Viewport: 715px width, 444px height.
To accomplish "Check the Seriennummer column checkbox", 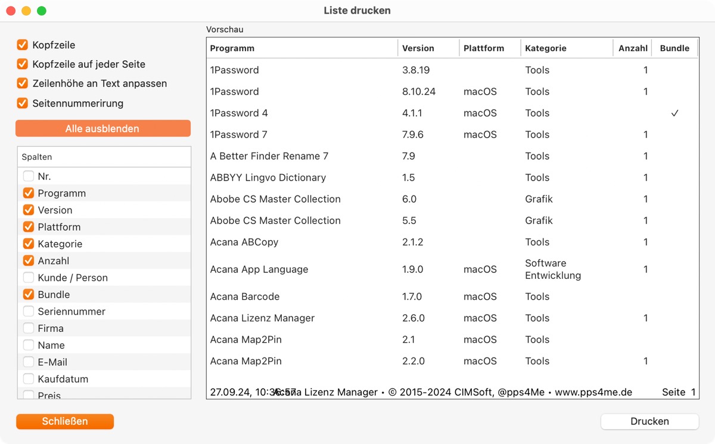I will tap(29, 311).
